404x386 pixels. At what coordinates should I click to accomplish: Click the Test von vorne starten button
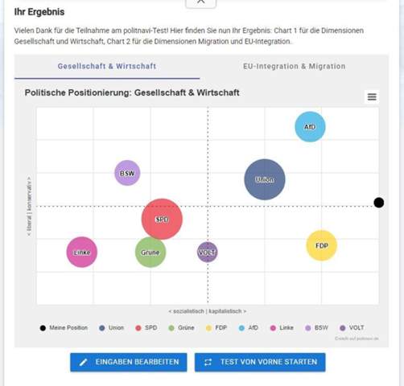click(260, 363)
